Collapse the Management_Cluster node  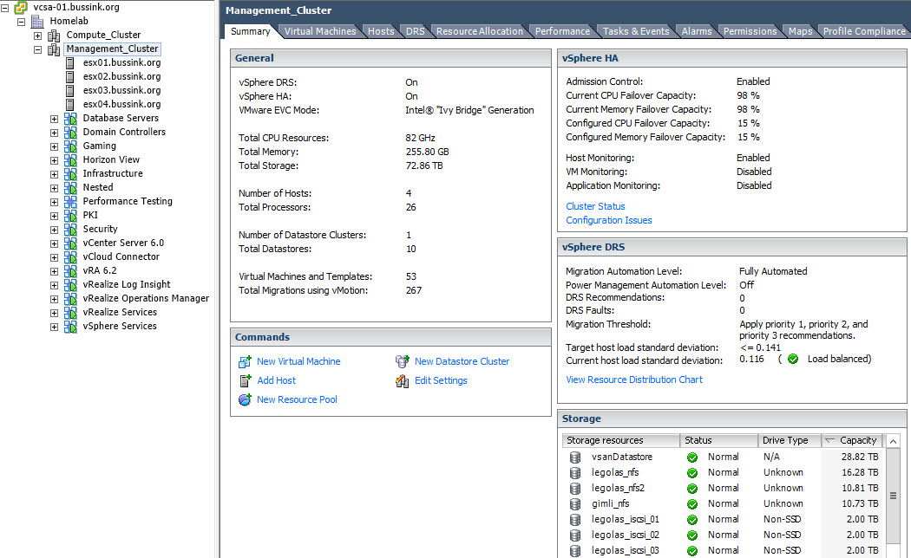click(38, 50)
